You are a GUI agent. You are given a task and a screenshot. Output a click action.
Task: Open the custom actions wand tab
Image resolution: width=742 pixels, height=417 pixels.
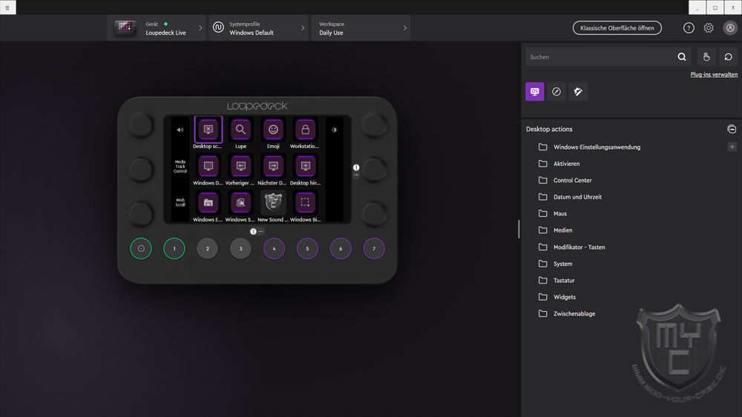click(x=578, y=92)
